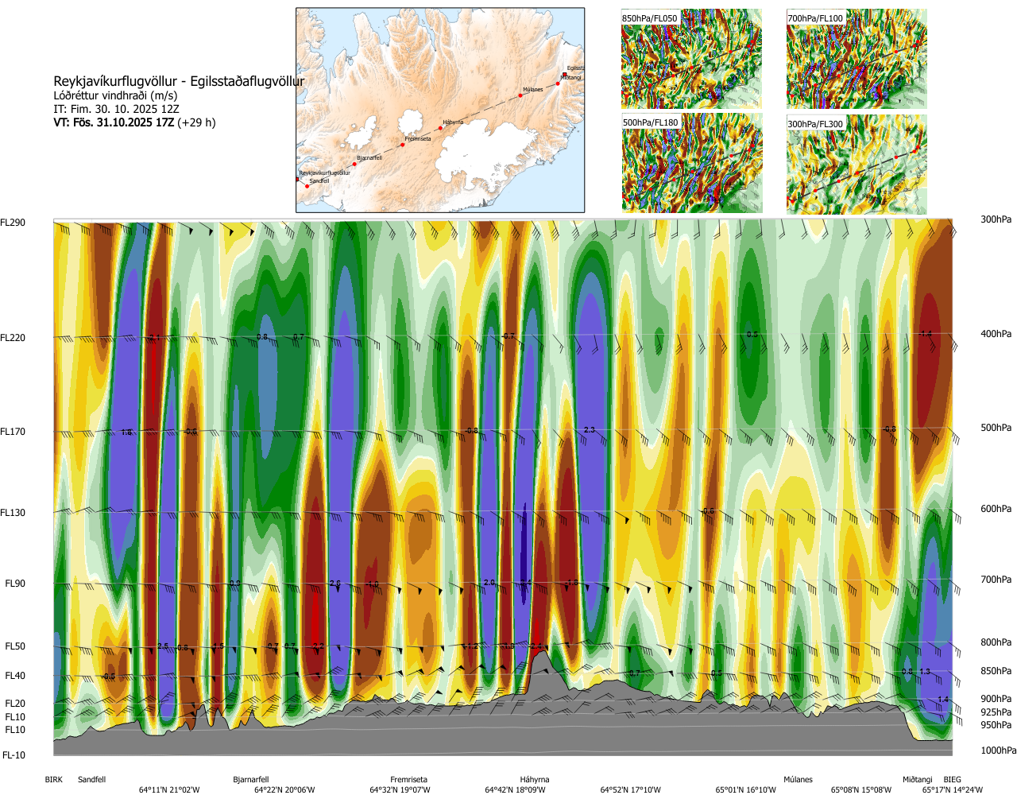1017x799 pixels.
Task: Click the FL220 altitude label
Action: pos(13,338)
